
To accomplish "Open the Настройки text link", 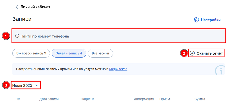I will pos(211,20).
